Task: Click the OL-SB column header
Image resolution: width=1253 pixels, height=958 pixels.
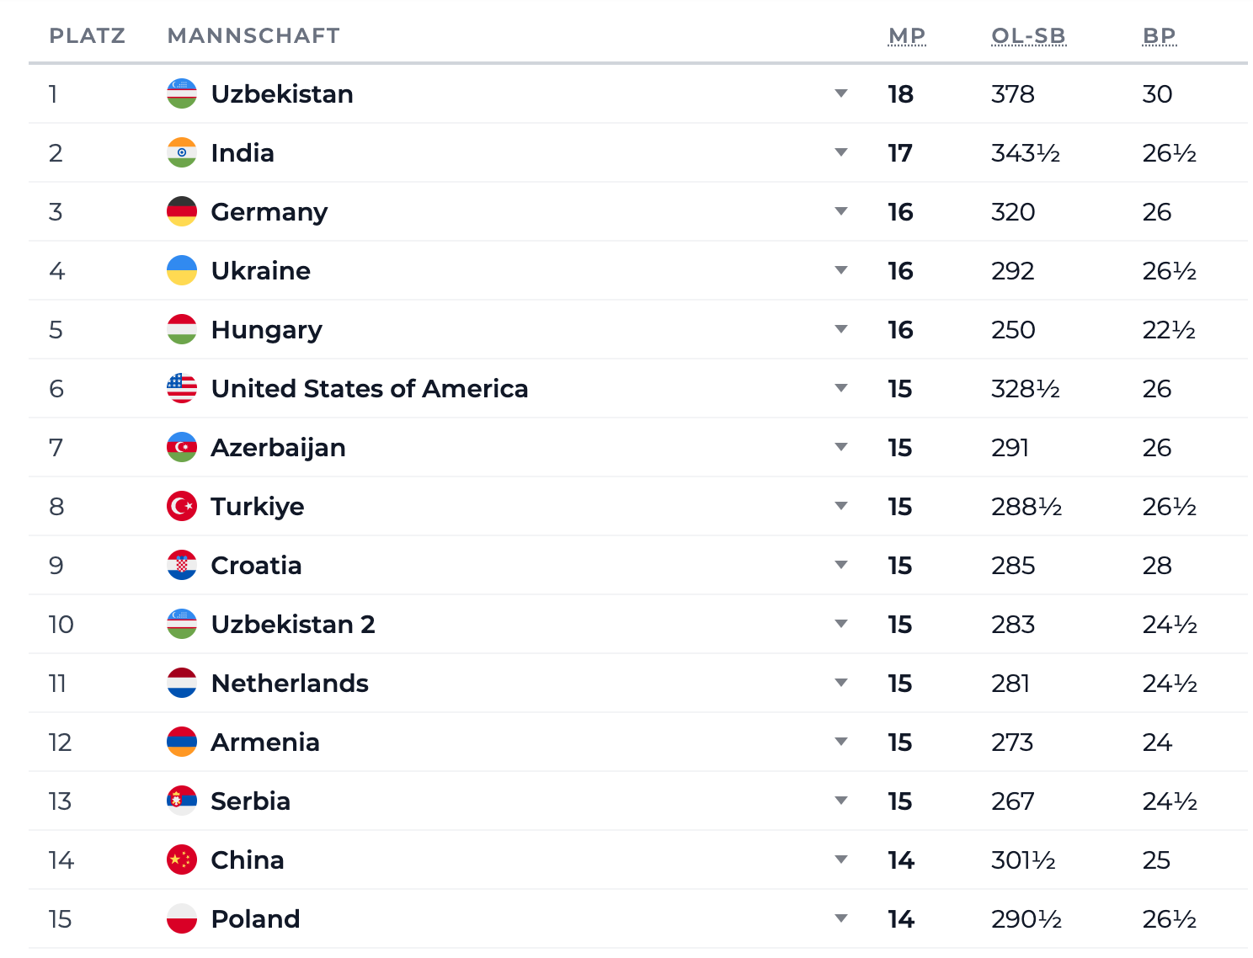Action: click(x=1028, y=36)
